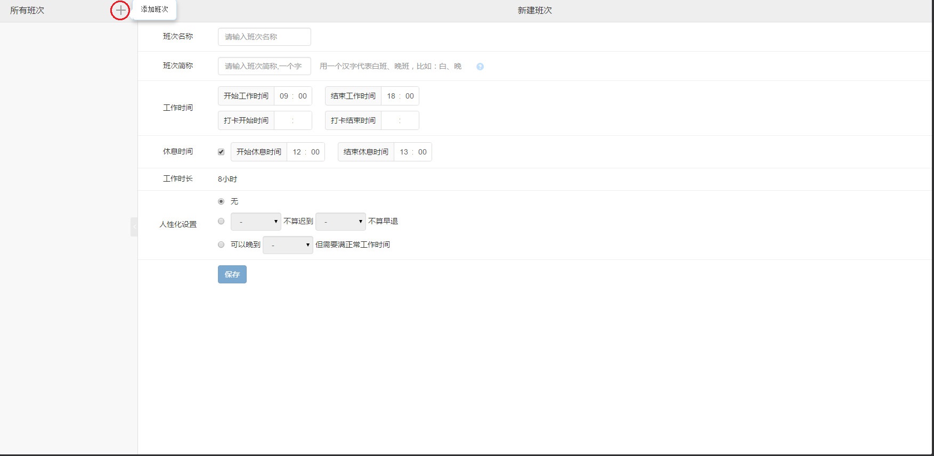Screen dimensions: 934x456
Task: Select the 无 radio option
Action: point(221,201)
